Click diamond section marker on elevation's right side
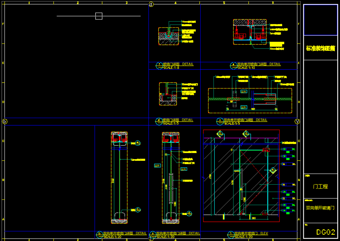Viewport: 340px width, 241px height. tap(273, 170)
